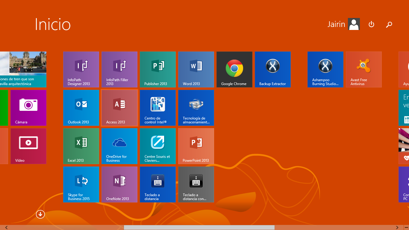Open the Cámara app
Image resolution: width=409 pixels, height=230 pixels.
28,108
